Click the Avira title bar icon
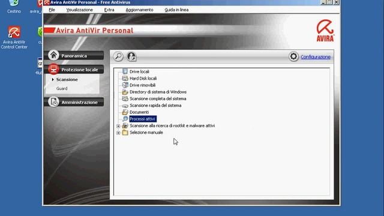This screenshot has width=384, height=216. (47, 2)
